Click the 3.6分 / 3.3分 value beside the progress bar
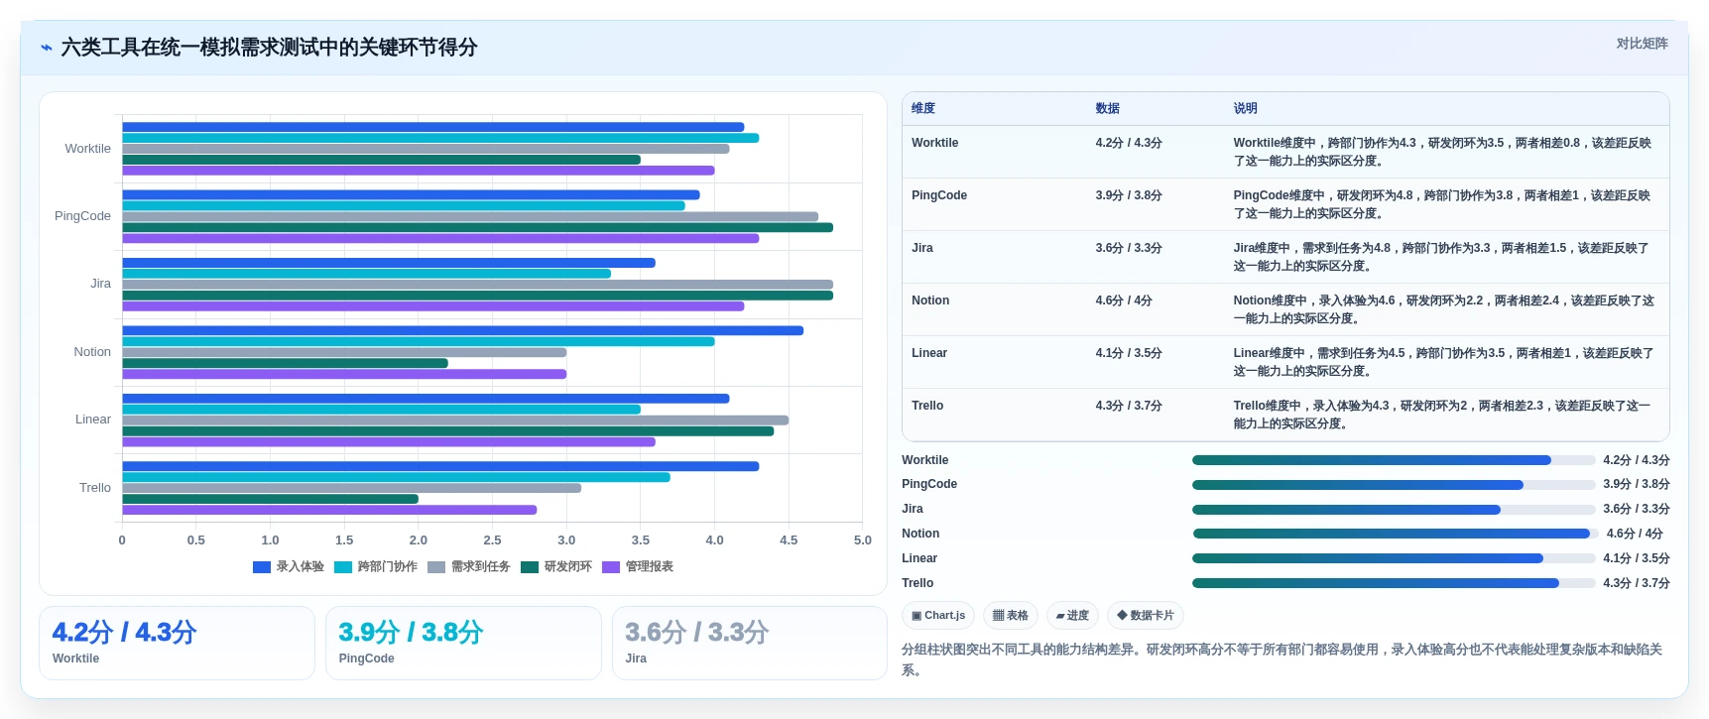 click(x=1637, y=509)
